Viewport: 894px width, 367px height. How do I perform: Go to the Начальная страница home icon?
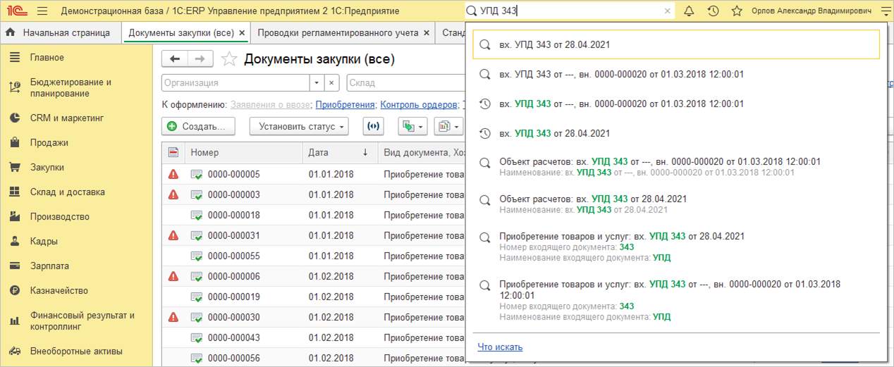pyautogui.click(x=11, y=32)
